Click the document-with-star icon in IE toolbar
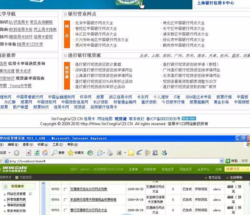250x215 pixels. 148,153
